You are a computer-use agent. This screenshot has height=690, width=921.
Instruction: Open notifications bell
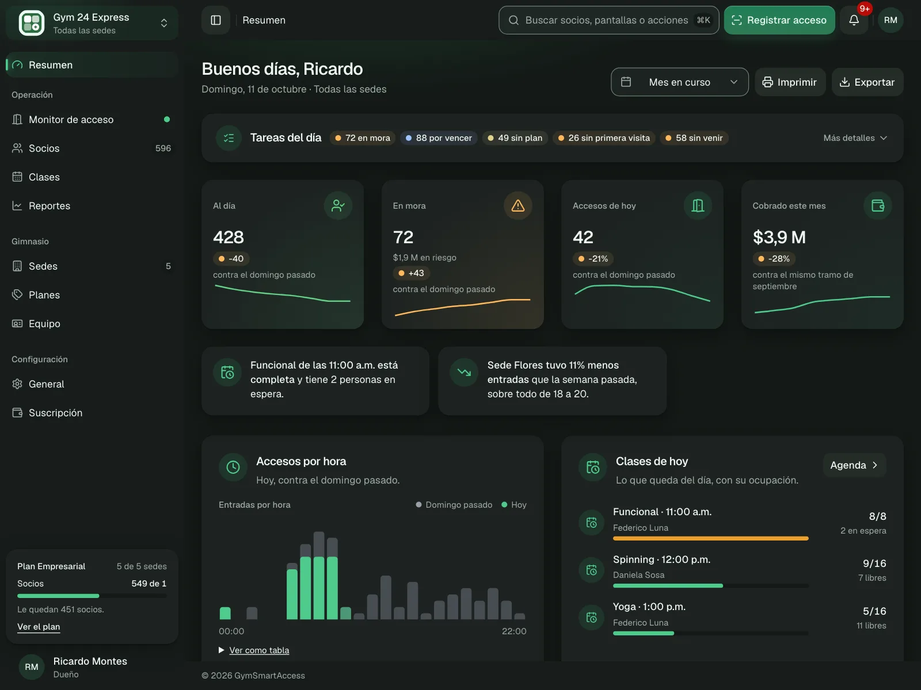click(x=854, y=20)
